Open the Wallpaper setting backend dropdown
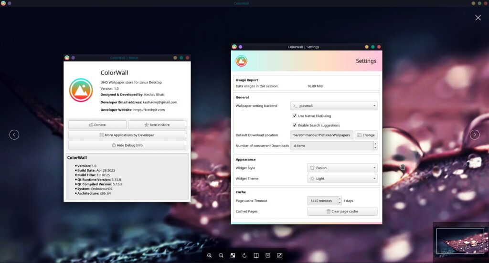The width and height of the screenshot is (489, 263). tap(334, 106)
